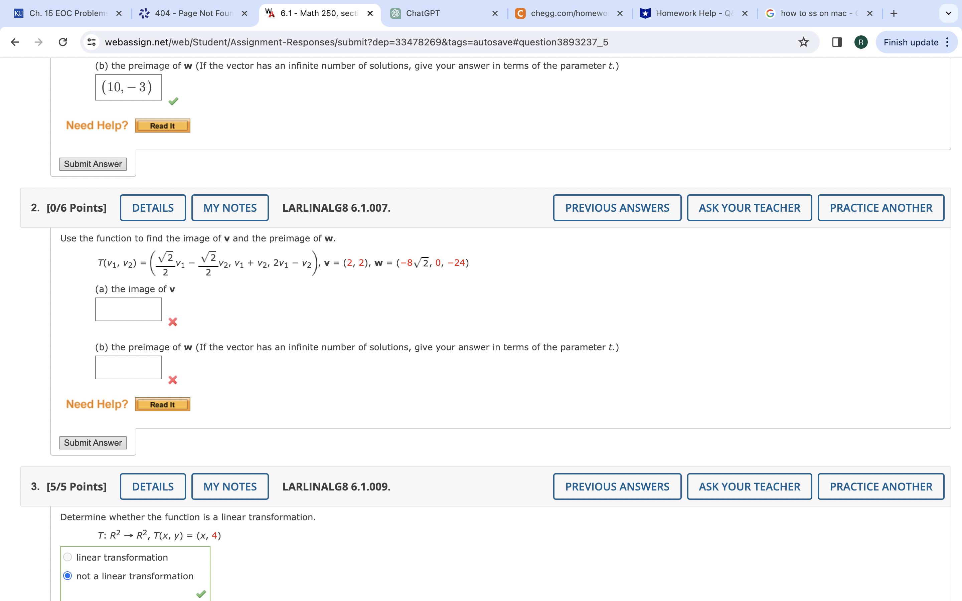The width and height of the screenshot is (962, 601).
Task: Expand DETAILS for question 2
Action: (x=153, y=208)
